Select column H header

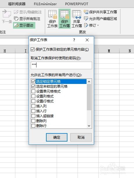click(5, 51)
